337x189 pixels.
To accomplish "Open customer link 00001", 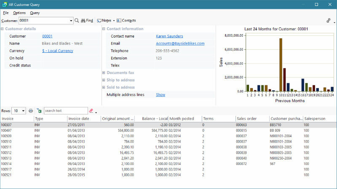I will [x=47, y=36].
